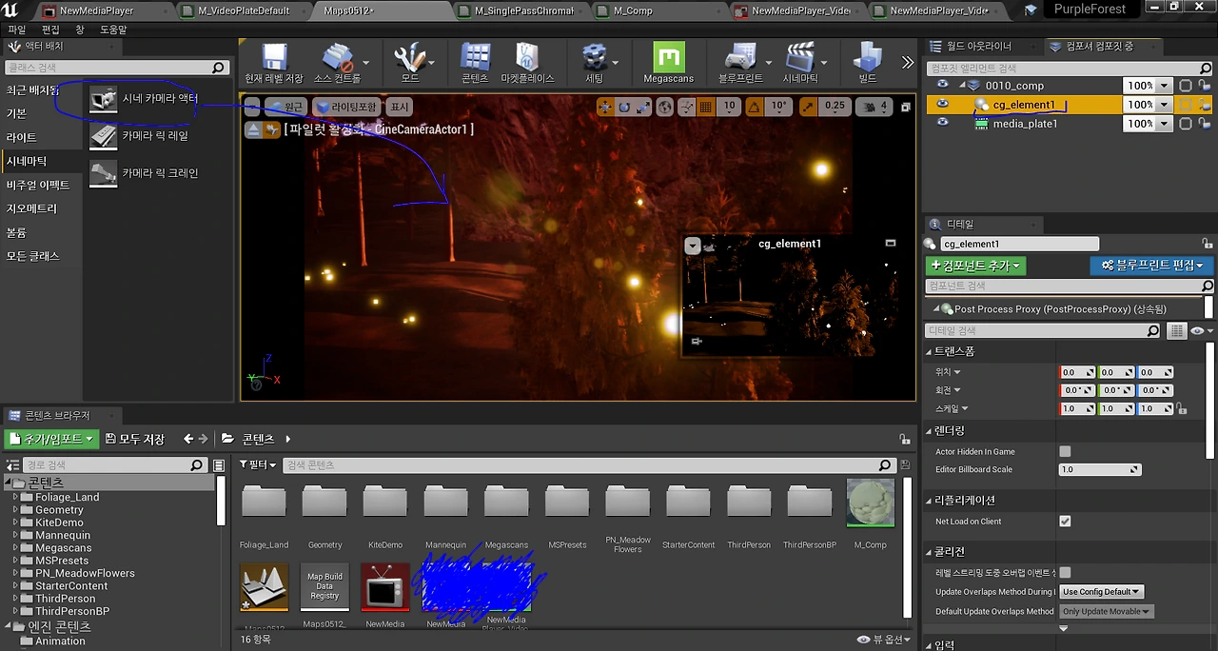Click the green Add Component button
1218x651 pixels.
975,266
